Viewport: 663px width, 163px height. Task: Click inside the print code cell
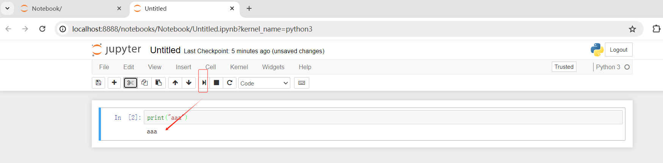[x=380, y=117]
